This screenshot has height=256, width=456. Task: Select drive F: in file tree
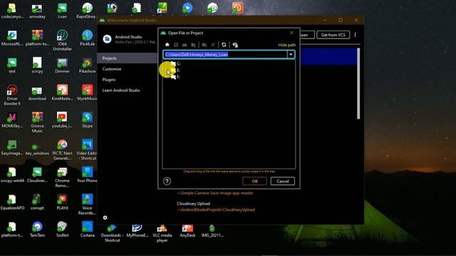pos(176,77)
